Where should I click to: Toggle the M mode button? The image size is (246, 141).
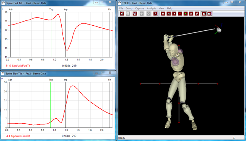209,14
